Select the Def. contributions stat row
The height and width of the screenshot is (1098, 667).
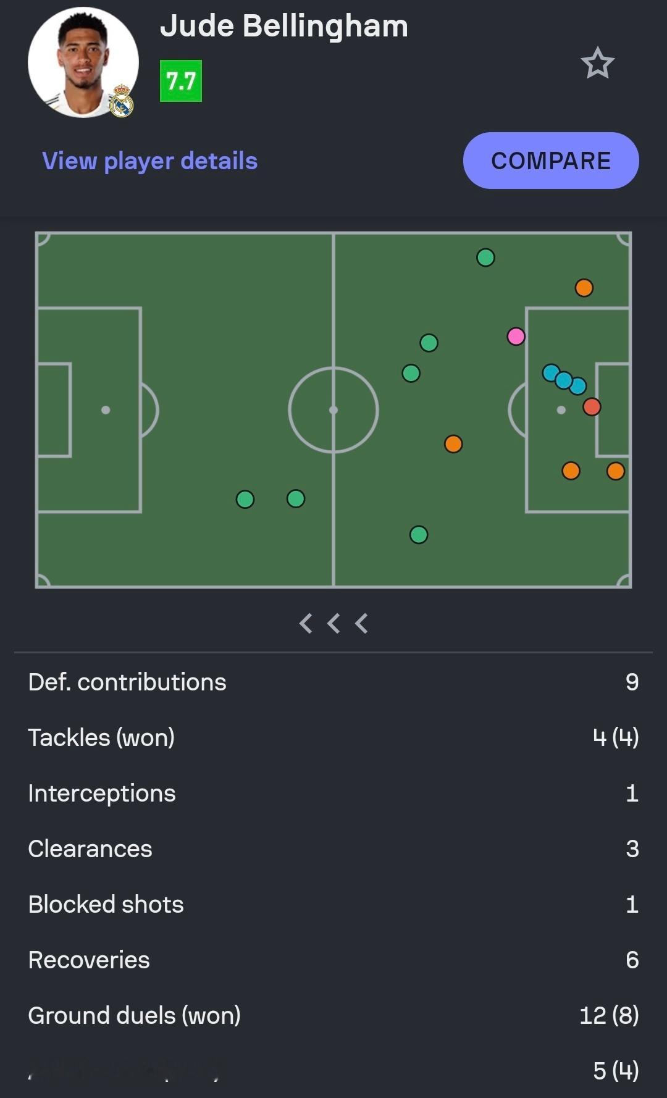(x=333, y=682)
